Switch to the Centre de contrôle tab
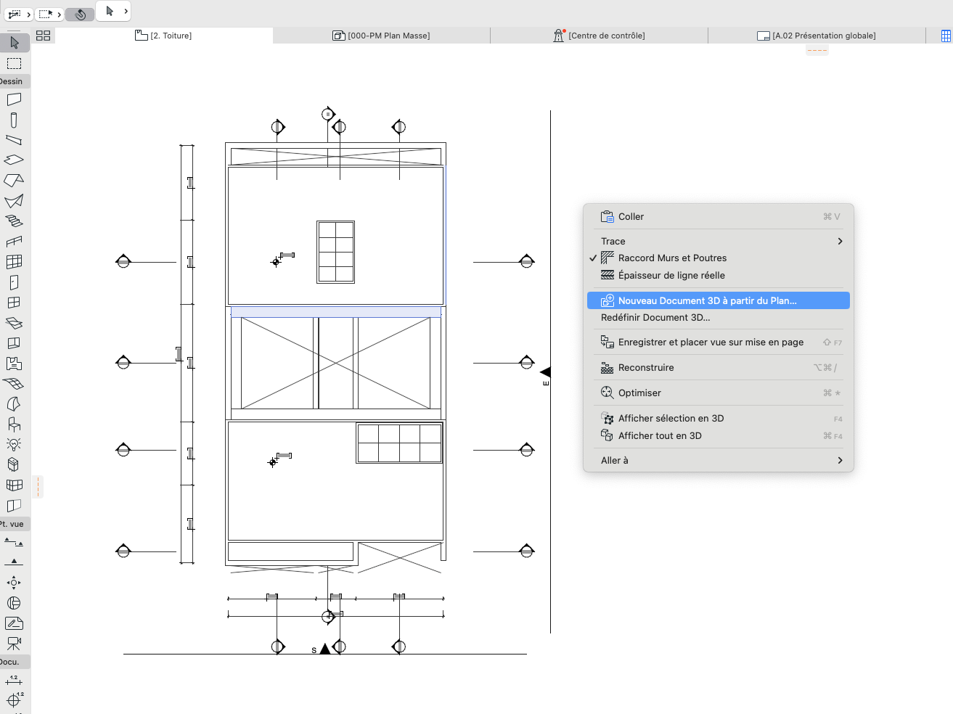 pos(600,36)
